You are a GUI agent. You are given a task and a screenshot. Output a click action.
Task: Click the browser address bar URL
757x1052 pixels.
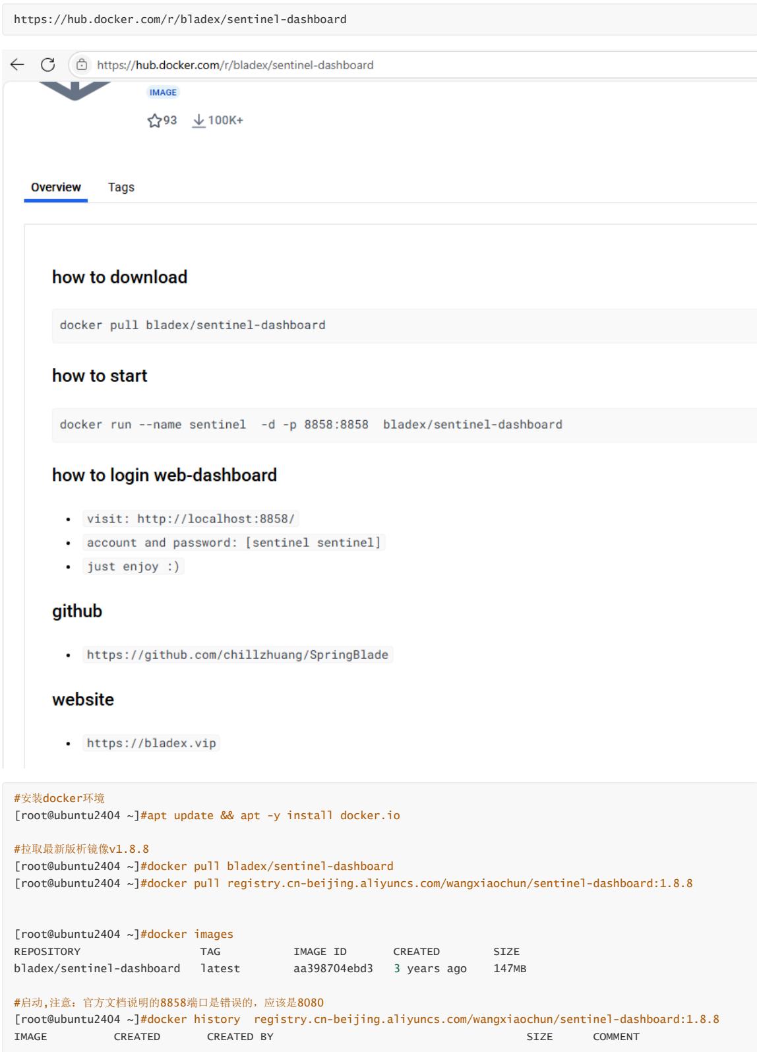coord(235,65)
